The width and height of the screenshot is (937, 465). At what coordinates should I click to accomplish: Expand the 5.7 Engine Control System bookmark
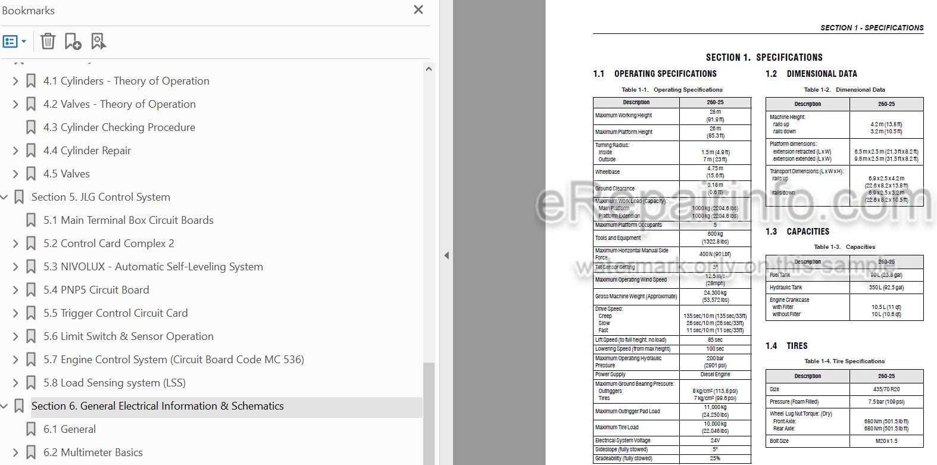coord(15,360)
